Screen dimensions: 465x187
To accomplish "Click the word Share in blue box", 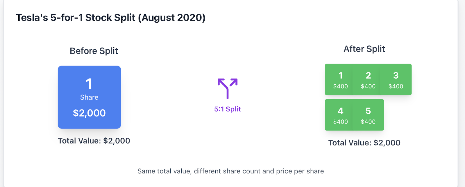I will (x=89, y=97).
